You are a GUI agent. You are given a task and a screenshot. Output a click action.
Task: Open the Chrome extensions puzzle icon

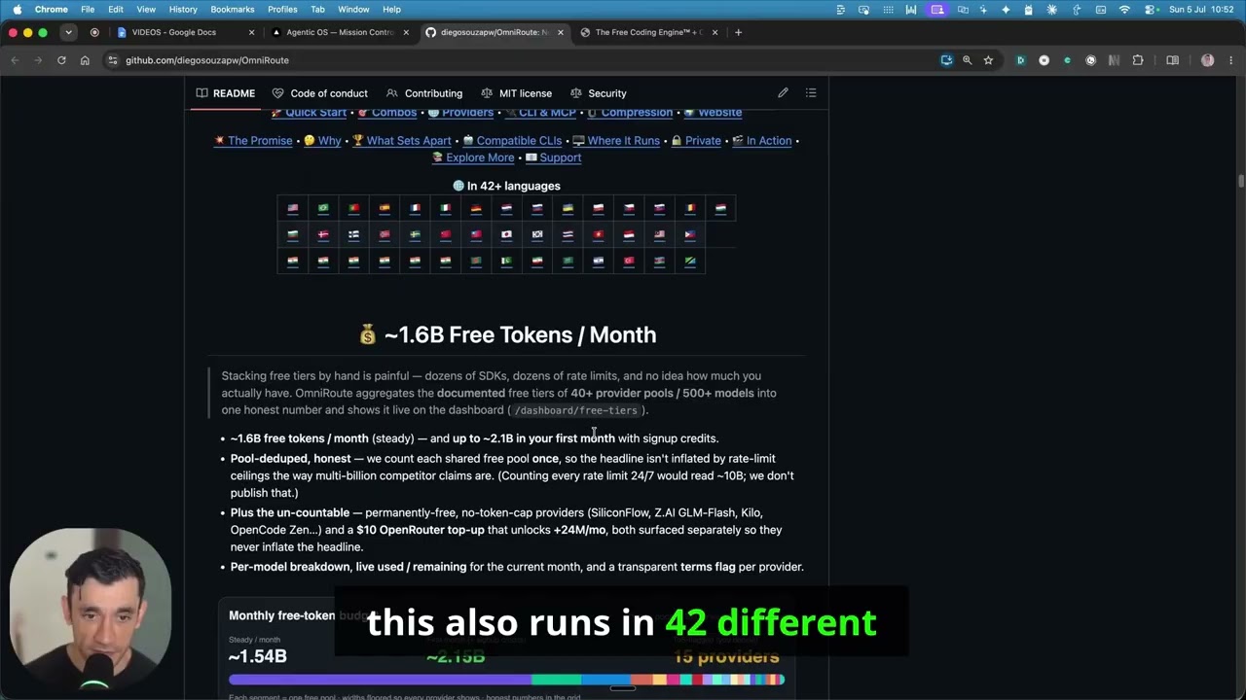(x=1138, y=60)
